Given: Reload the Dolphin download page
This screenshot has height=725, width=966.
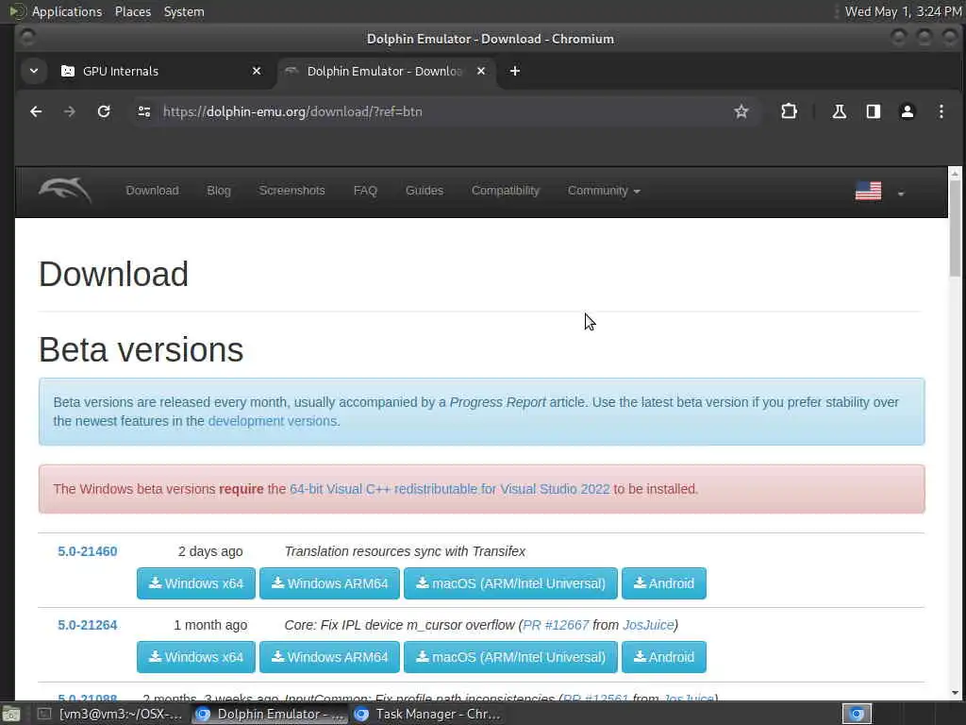Looking at the screenshot, I should [104, 111].
